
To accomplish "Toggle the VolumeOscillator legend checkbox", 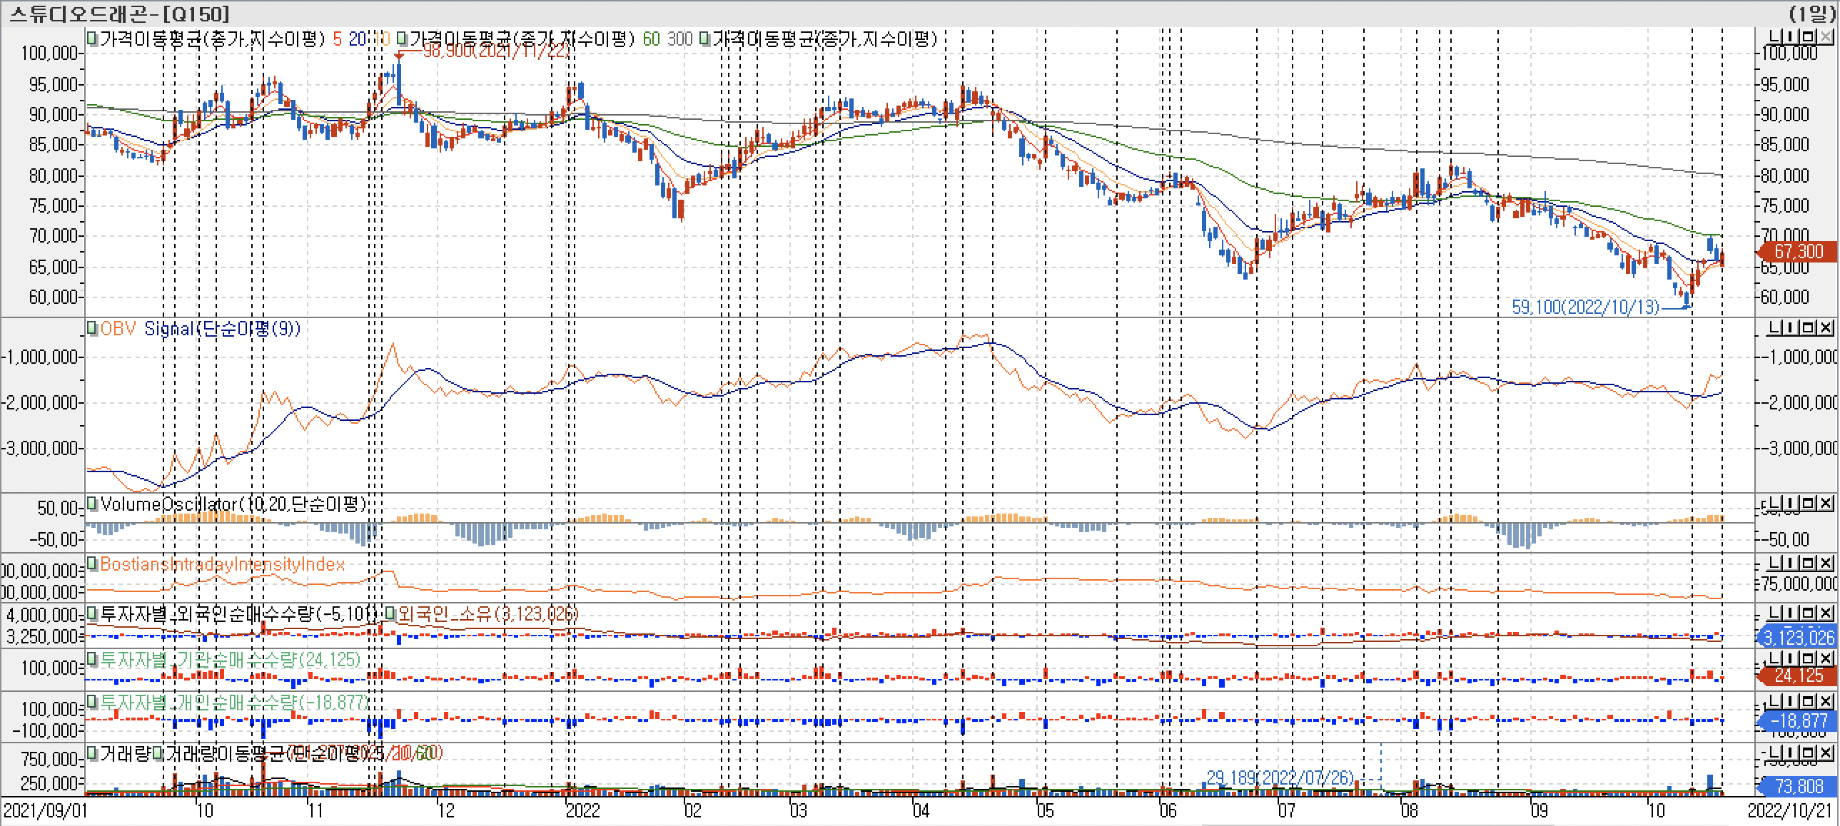I will coord(92,504).
